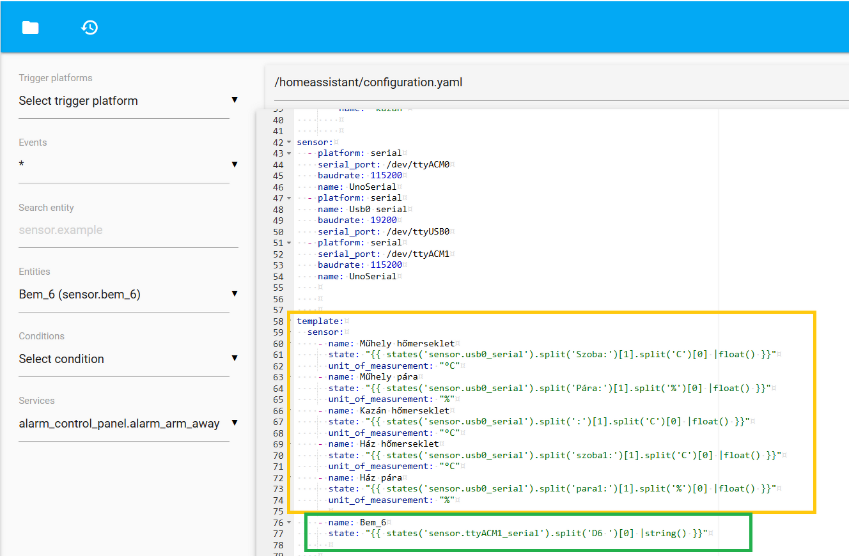Click the sensor: key on line 59
849x556 pixels.
point(325,332)
